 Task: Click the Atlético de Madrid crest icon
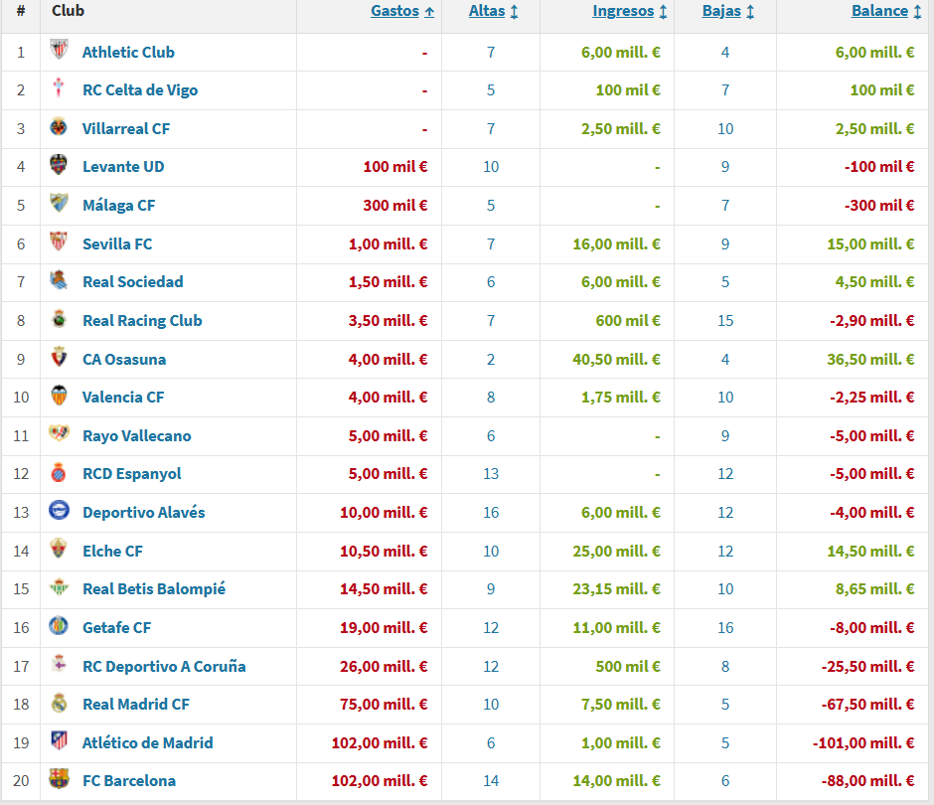click(x=59, y=740)
